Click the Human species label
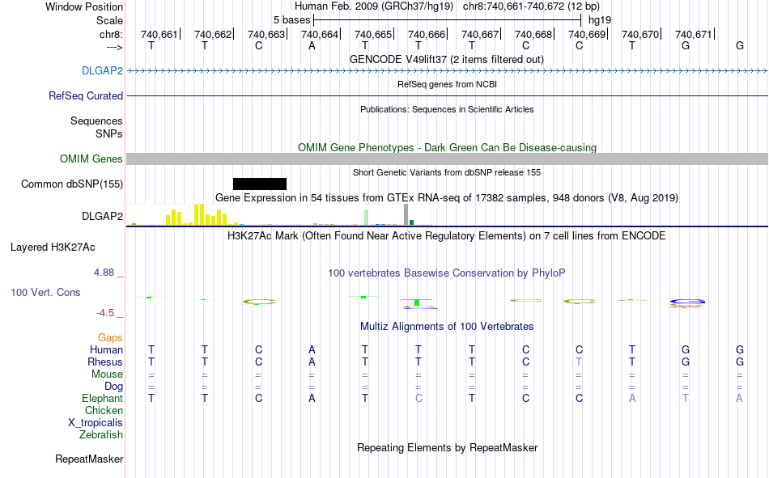 [x=106, y=349]
